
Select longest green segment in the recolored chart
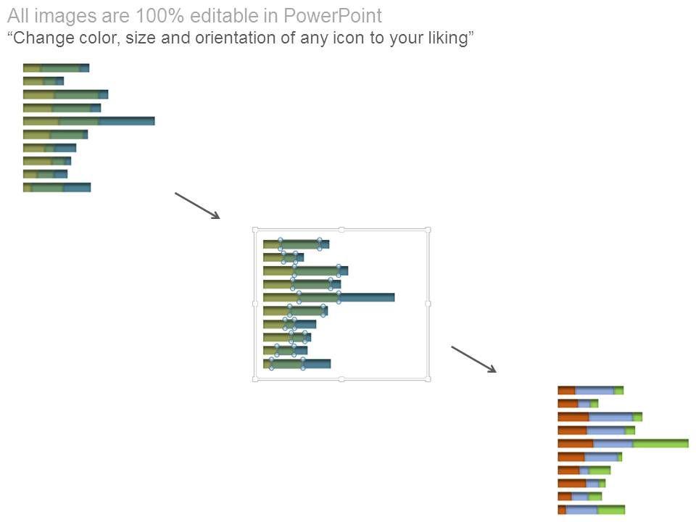point(660,443)
